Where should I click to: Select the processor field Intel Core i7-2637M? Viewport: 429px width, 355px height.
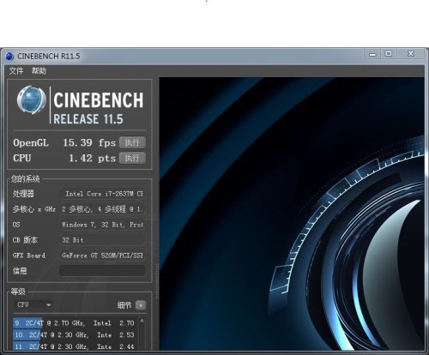(102, 194)
